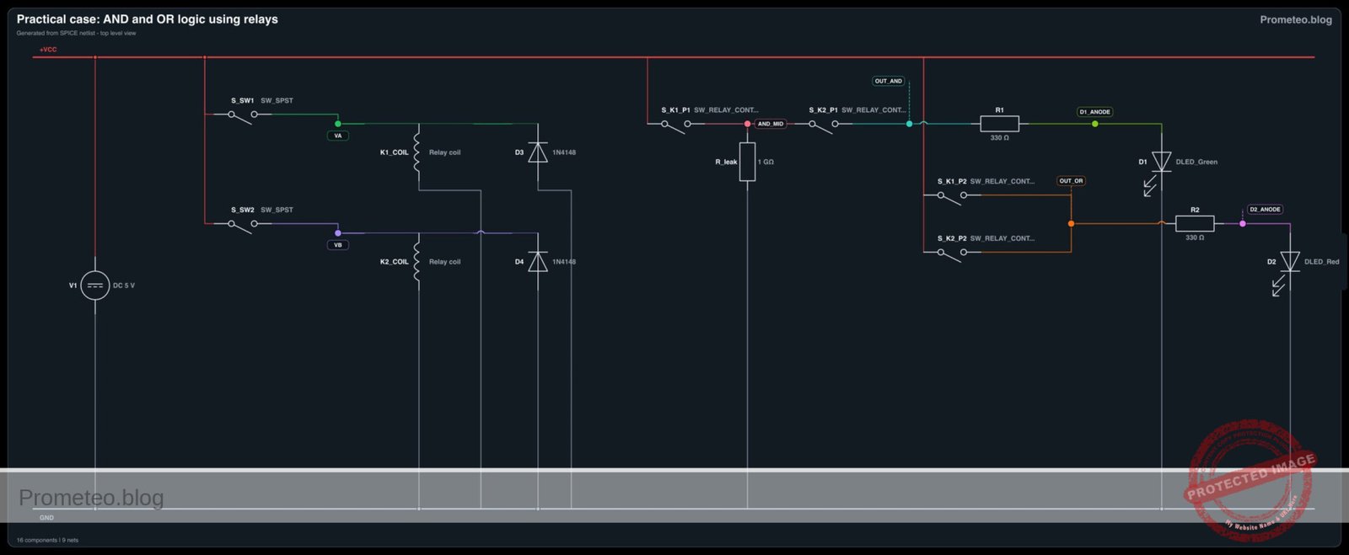The image size is (1349, 555).
Task: Select the S_K1_P2 relay contact switch
Action: tap(952, 198)
